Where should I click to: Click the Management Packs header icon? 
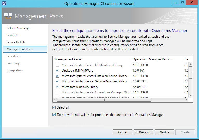click(x=8, y=16)
